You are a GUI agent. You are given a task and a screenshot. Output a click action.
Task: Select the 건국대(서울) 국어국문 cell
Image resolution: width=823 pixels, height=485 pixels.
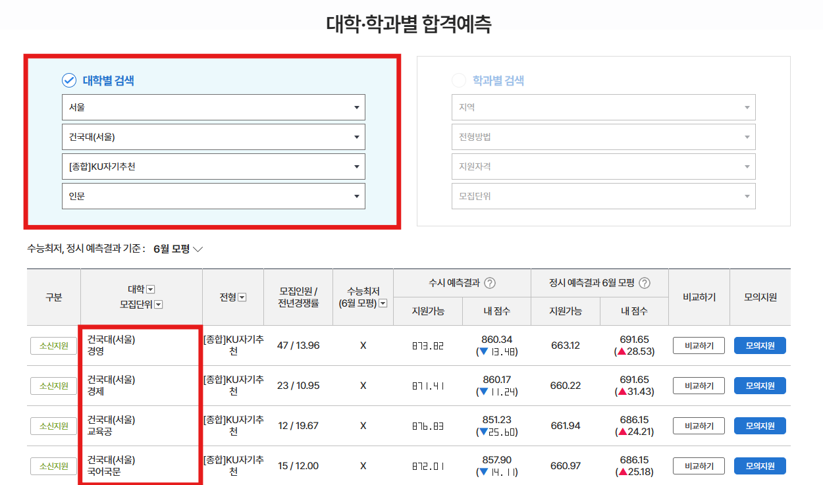pos(141,466)
